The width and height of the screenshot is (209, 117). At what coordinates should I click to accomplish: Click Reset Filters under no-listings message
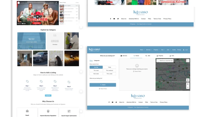click(137, 71)
